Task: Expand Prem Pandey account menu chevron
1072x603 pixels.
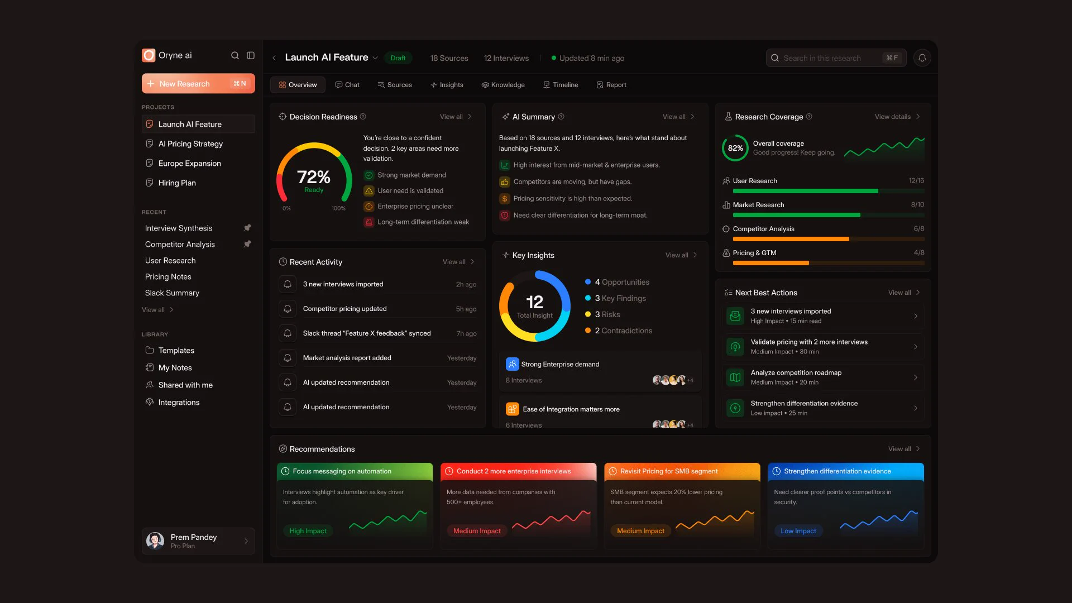Action: click(x=246, y=541)
